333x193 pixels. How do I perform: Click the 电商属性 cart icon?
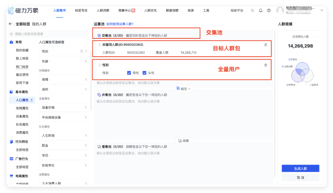click(11, 176)
